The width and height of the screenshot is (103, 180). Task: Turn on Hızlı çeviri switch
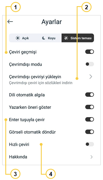pyautogui.click(x=90, y=144)
